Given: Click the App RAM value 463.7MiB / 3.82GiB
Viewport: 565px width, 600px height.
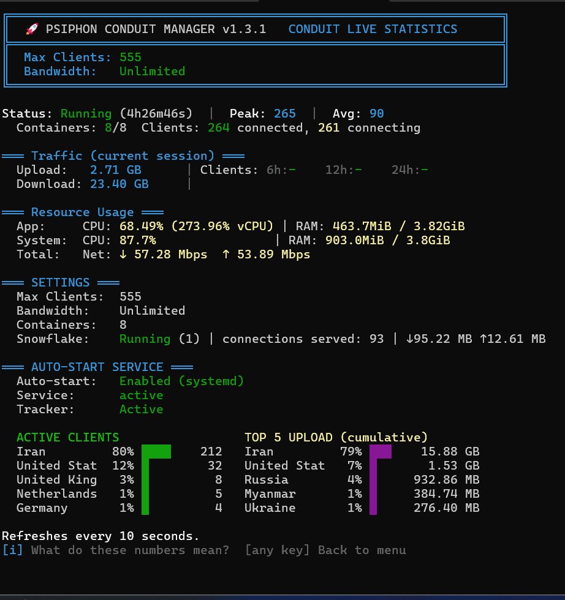Looking at the screenshot, I should tap(398, 226).
